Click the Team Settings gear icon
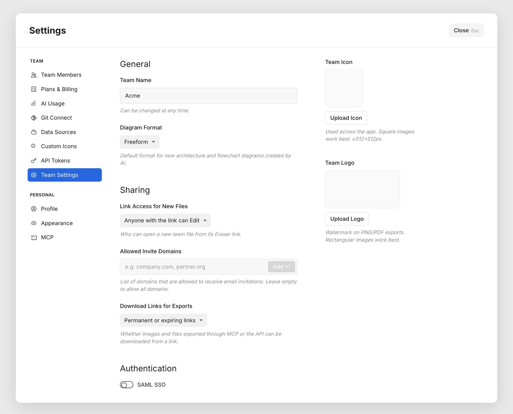 pyautogui.click(x=34, y=175)
